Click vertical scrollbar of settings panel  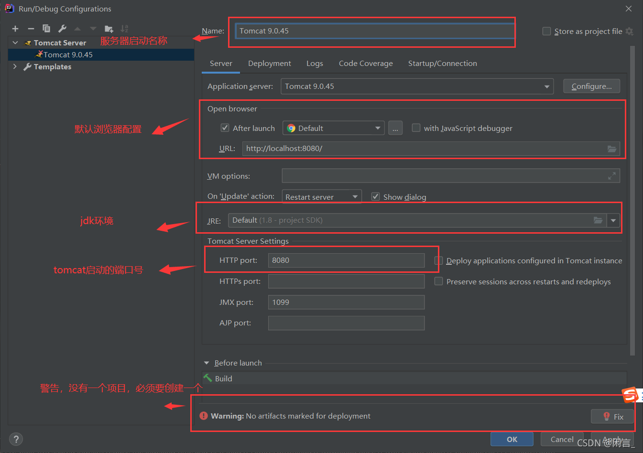pos(632,201)
